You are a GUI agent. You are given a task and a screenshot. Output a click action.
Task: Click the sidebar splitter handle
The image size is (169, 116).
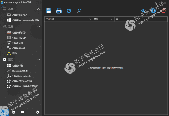pyautogui.click(x=43, y=61)
